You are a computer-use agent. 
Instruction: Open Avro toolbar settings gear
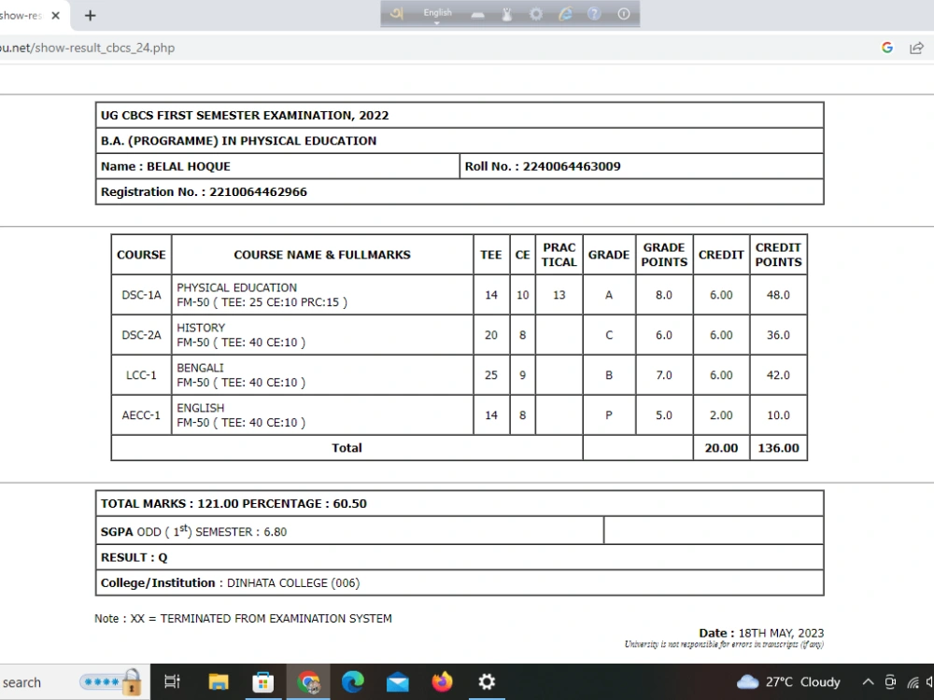tap(536, 14)
